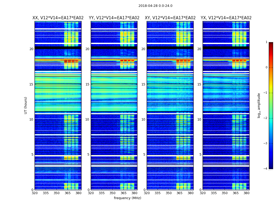Click the 365 frequency tick under XX panel
This screenshot has height=211, width=277.
(68, 193)
